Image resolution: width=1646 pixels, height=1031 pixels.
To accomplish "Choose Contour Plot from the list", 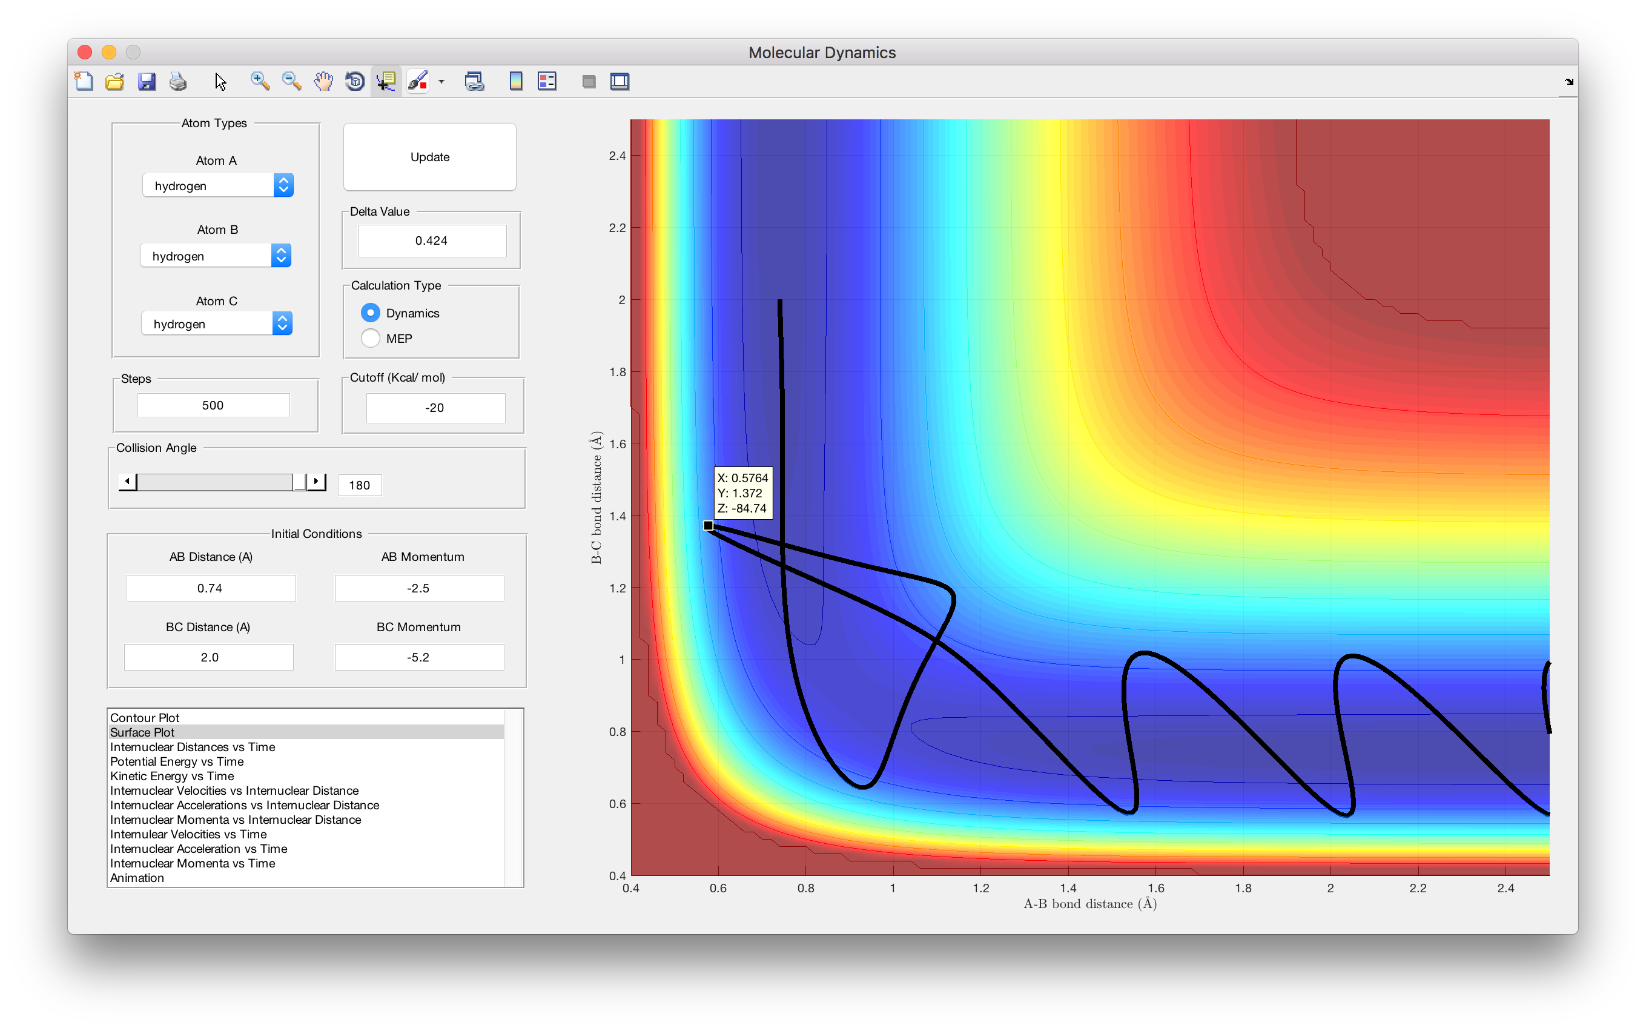I will pos(145,717).
